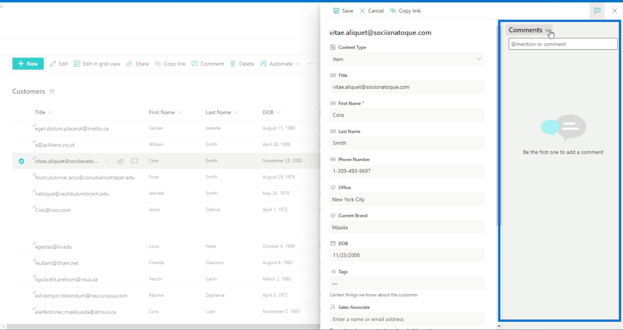Image resolution: width=623 pixels, height=330 pixels.
Task: Toggle the comments pane icon
Action: pos(597,11)
